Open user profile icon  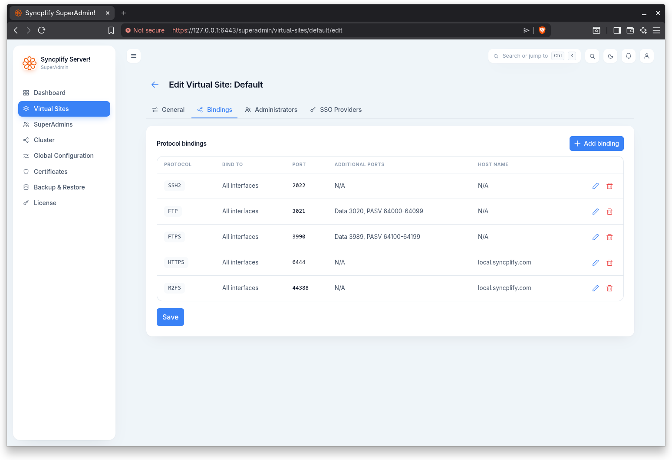[647, 56]
